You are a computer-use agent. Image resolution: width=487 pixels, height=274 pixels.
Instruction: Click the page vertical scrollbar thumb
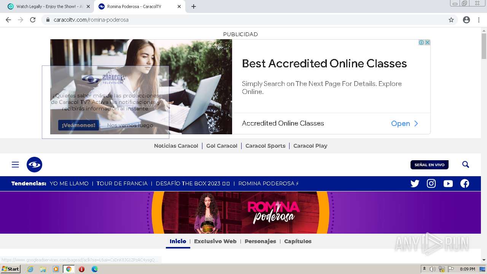[484, 46]
